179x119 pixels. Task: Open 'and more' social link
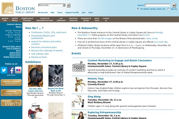[11, 75]
